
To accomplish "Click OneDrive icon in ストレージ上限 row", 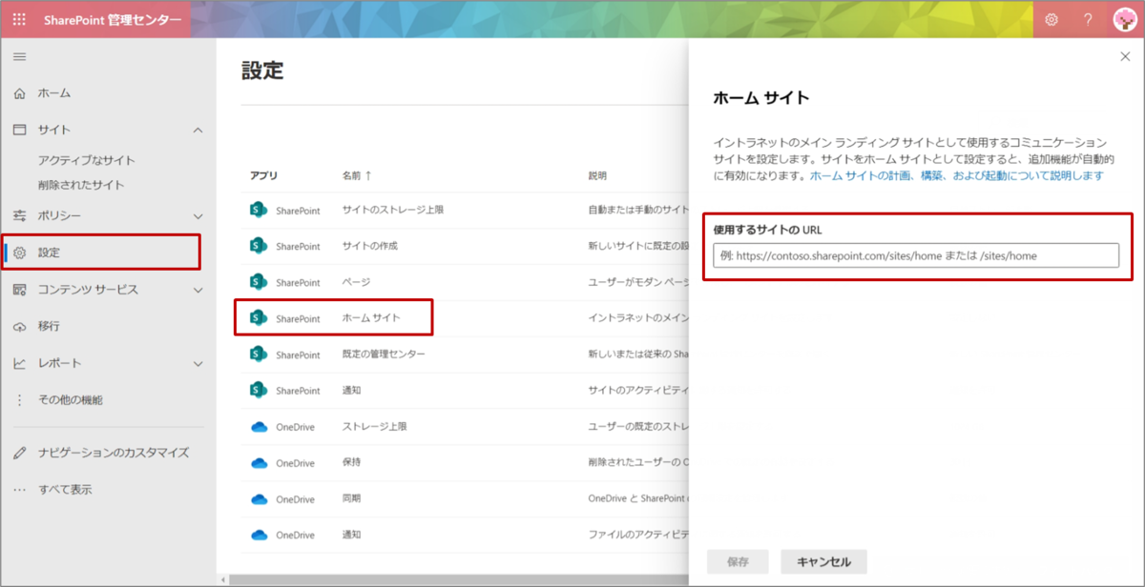I will [259, 427].
